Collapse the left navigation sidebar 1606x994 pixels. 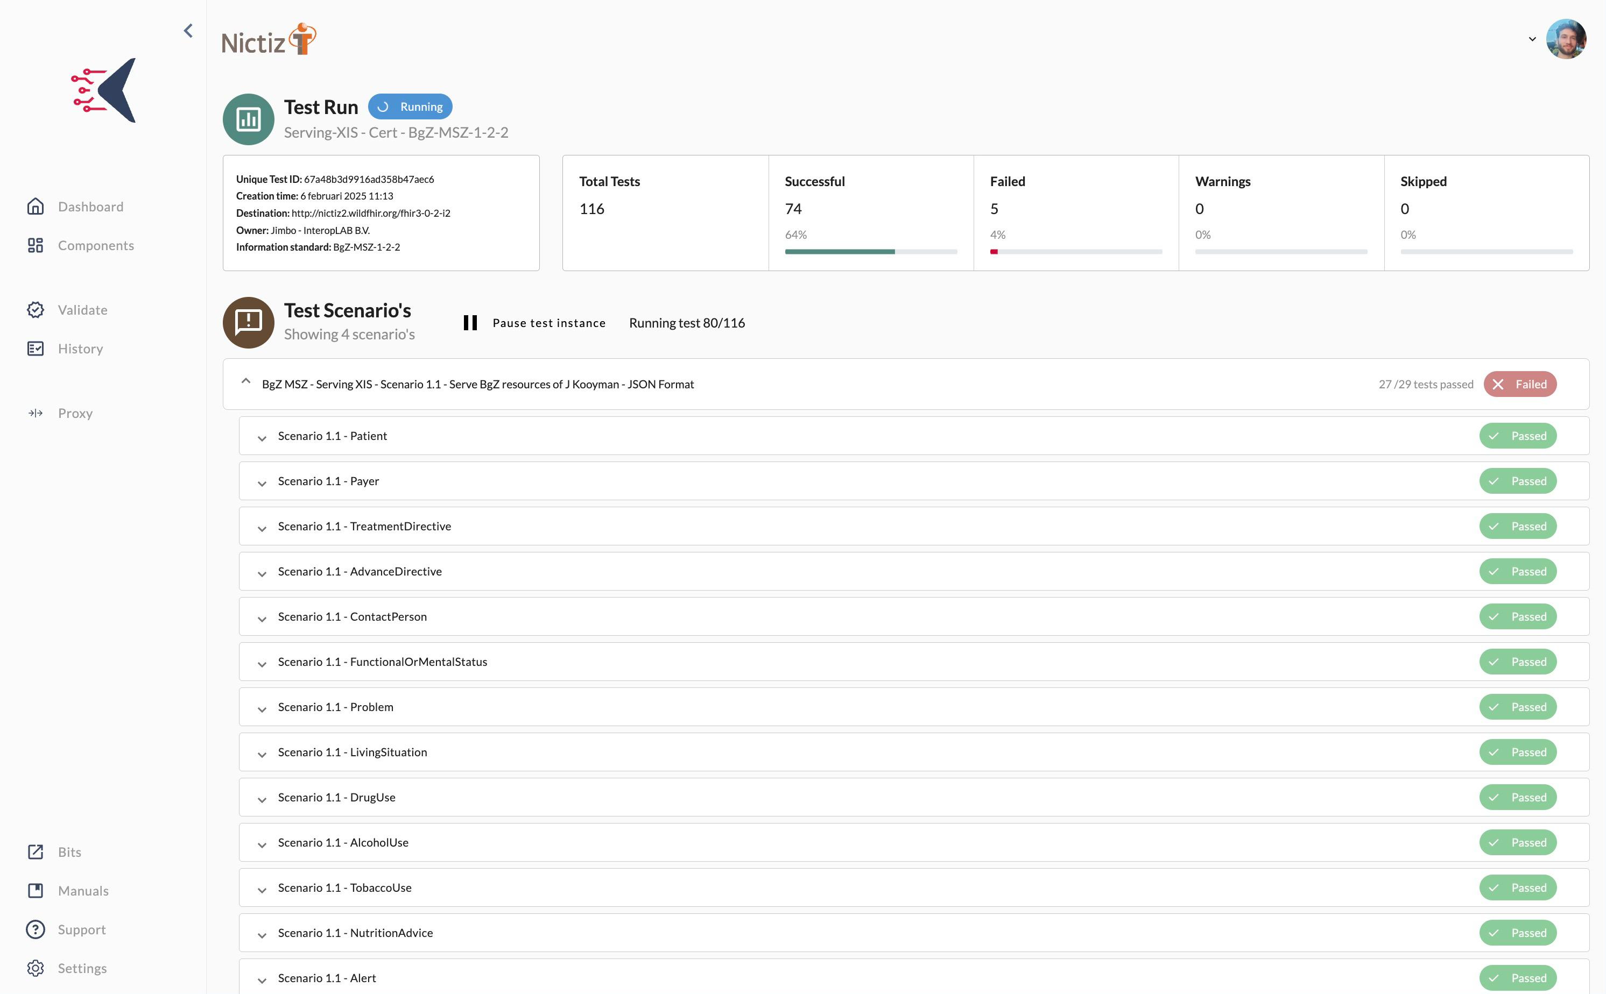tap(188, 30)
